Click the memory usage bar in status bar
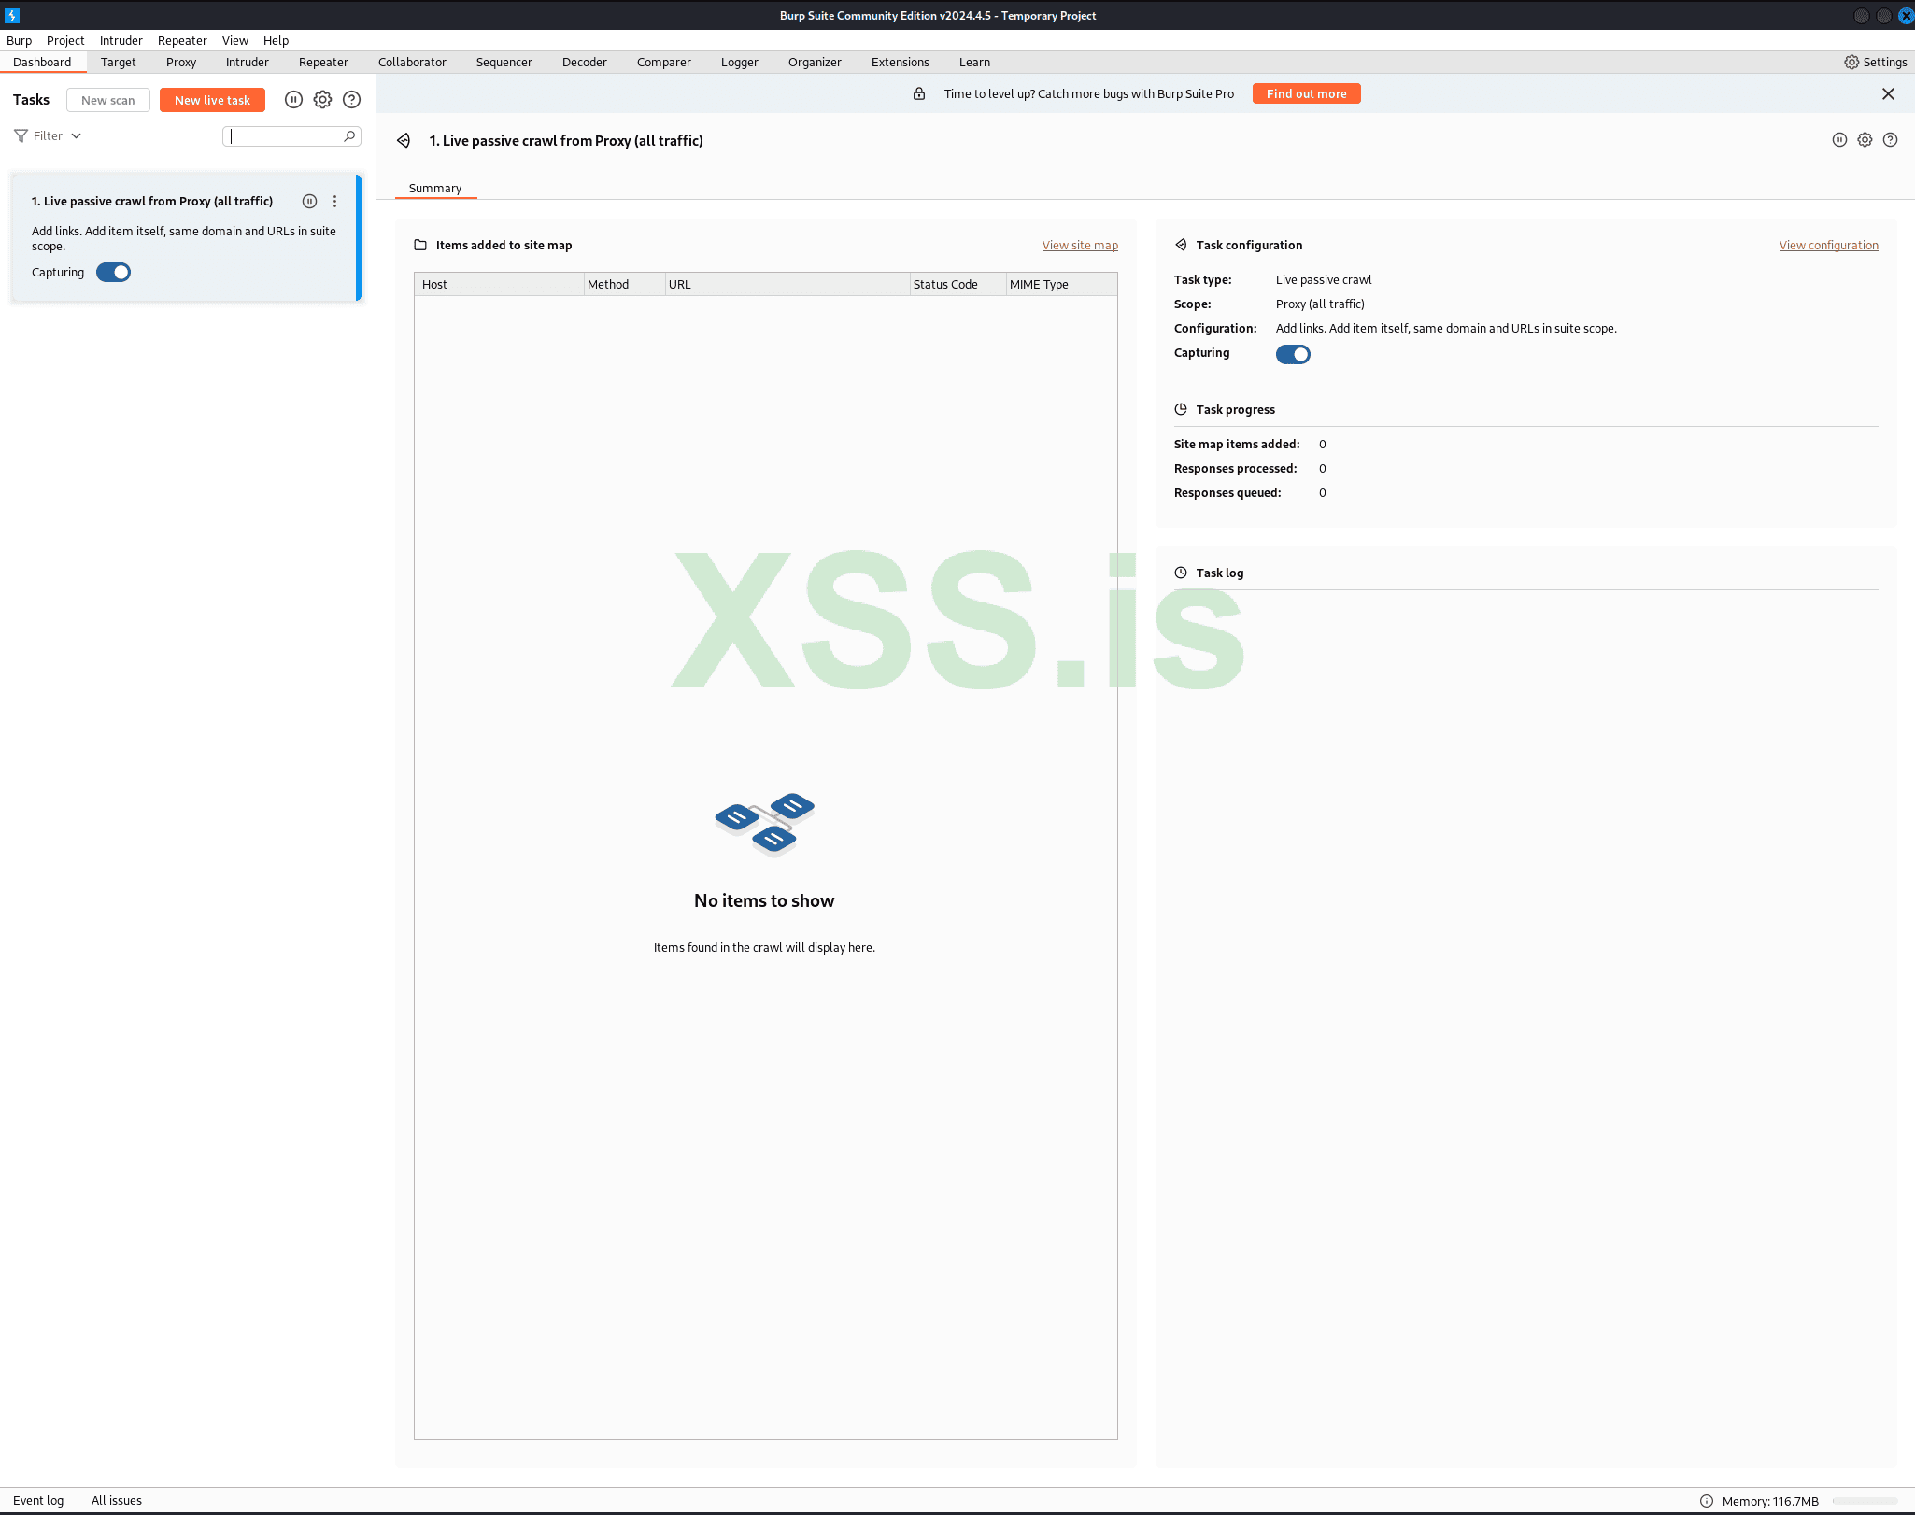 (1865, 1501)
